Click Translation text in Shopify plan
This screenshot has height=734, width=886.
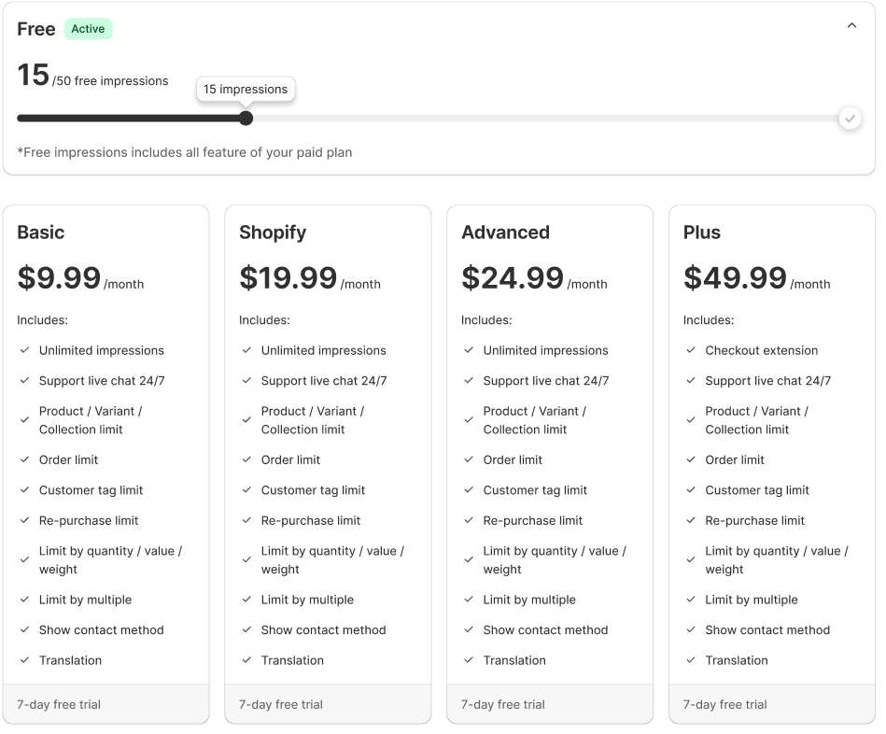pyautogui.click(x=292, y=660)
